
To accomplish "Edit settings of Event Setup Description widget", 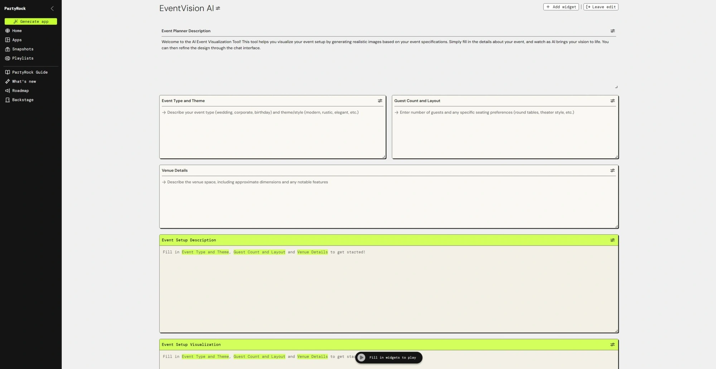I will 613,240.
